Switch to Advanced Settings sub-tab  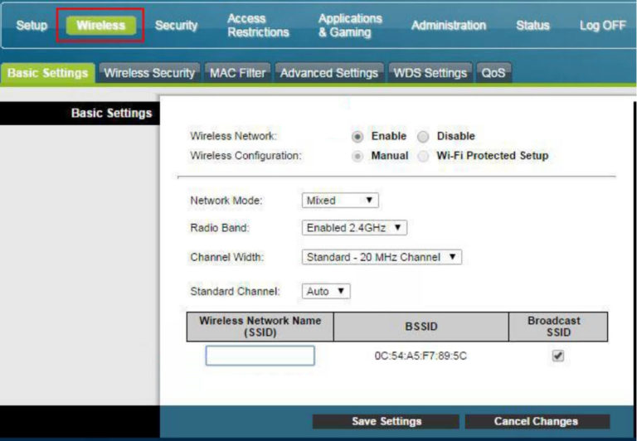coord(330,73)
